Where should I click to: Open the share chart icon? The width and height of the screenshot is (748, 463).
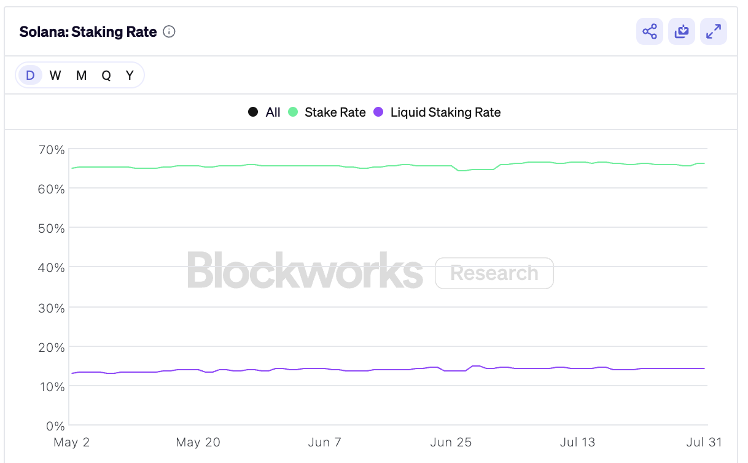[649, 31]
